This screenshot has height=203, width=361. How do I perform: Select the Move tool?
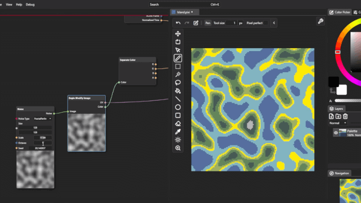coord(177,34)
